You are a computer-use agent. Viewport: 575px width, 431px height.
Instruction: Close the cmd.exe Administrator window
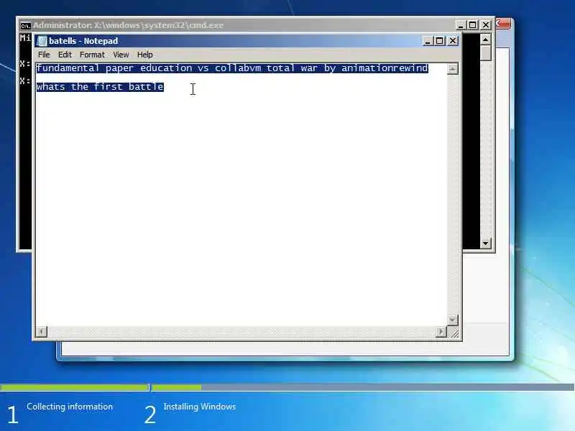click(486, 25)
